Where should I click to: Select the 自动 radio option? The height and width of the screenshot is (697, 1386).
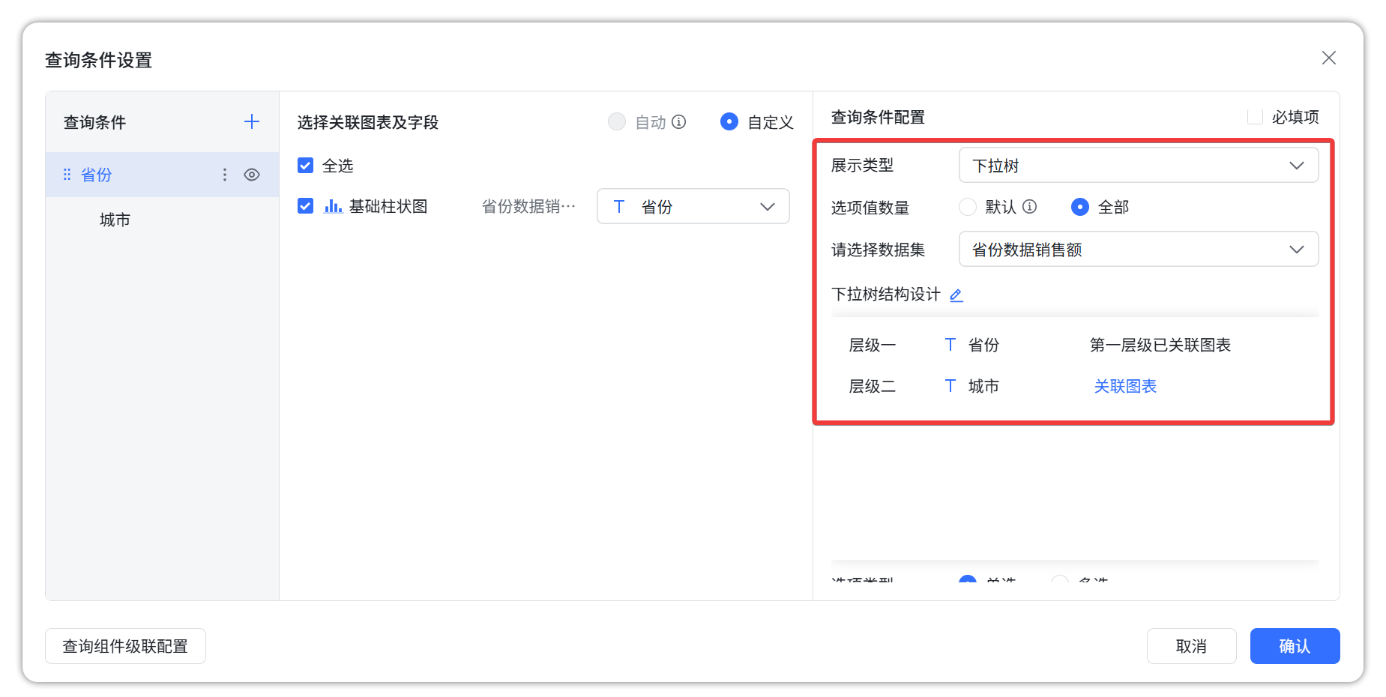[x=617, y=121]
